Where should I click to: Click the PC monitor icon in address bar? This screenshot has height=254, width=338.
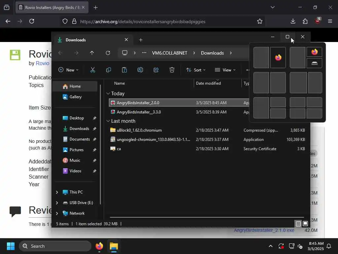[125, 53]
